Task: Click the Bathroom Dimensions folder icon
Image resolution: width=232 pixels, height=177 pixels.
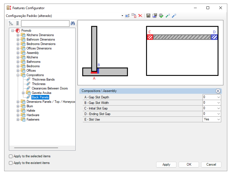Action: [23, 39]
